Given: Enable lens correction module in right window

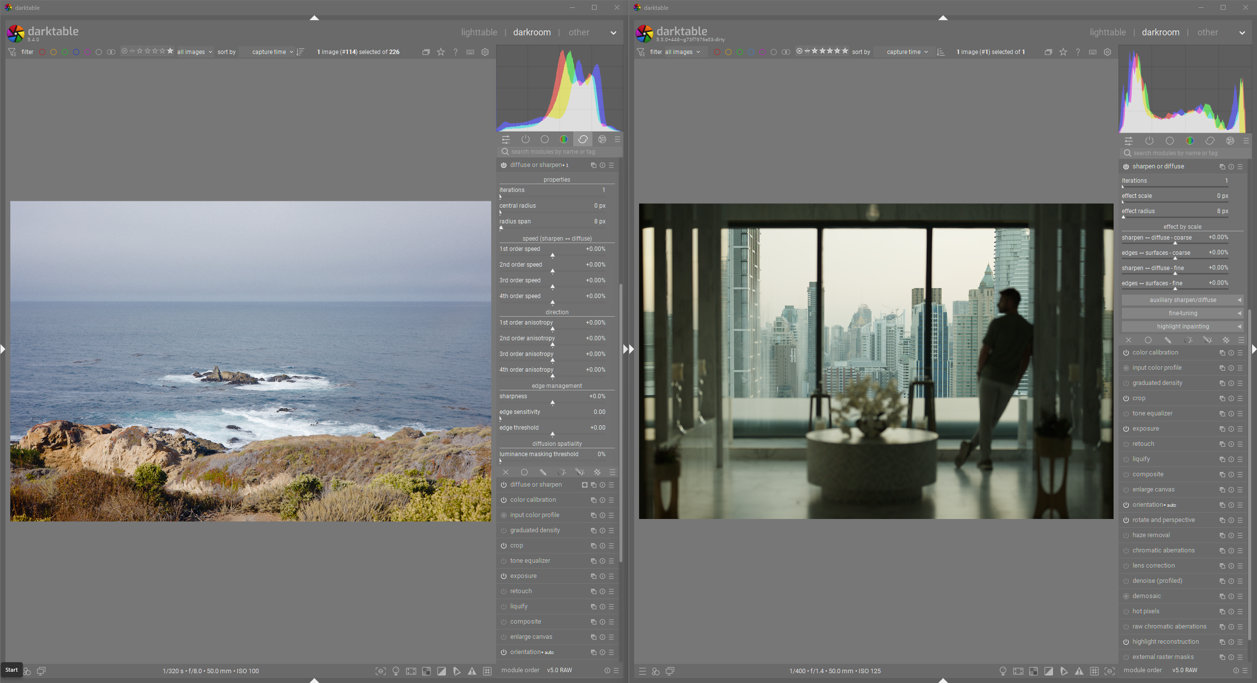Looking at the screenshot, I should click(x=1126, y=566).
